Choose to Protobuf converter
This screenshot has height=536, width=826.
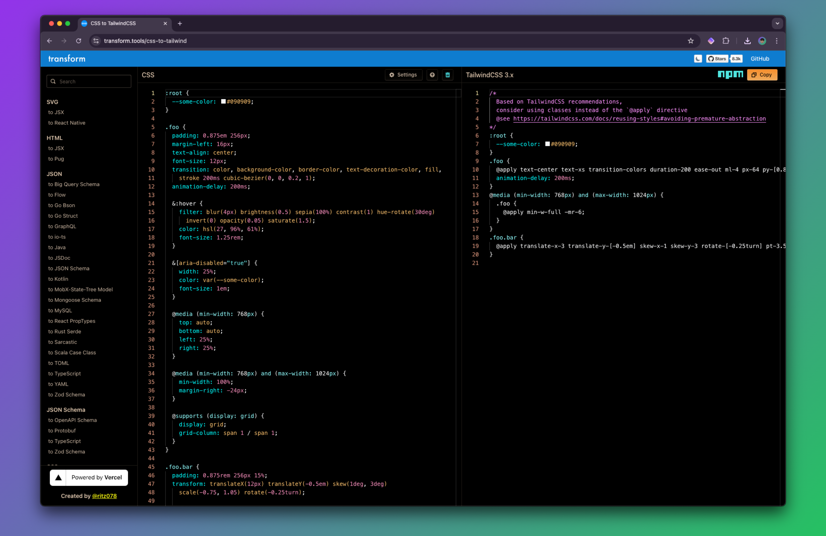(x=62, y=431)
